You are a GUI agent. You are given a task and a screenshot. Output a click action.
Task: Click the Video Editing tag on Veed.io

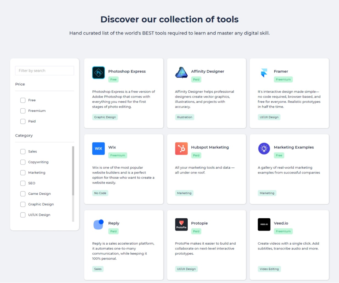click(x=269, y=269)
